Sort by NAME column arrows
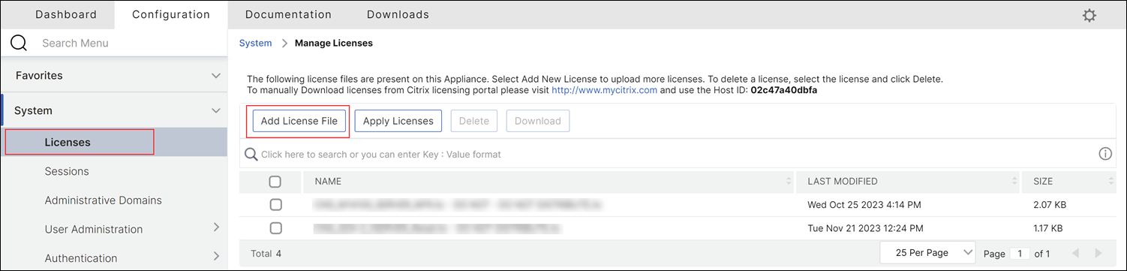 [x=788, y=181]
